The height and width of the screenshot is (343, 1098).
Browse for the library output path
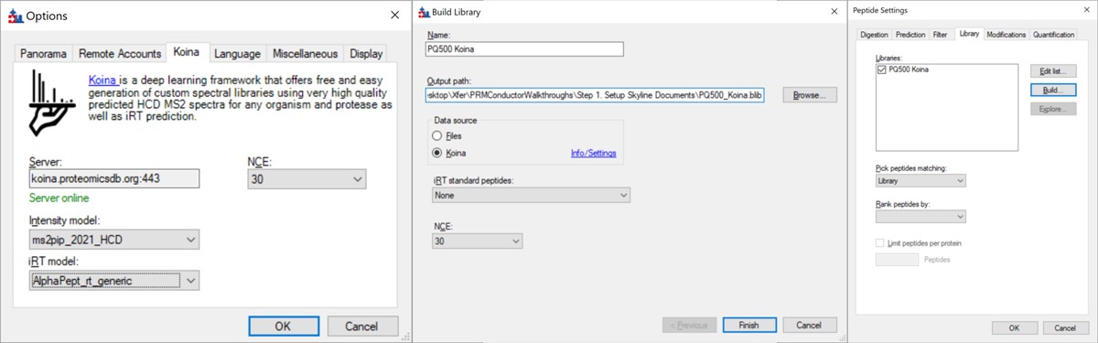809,94
